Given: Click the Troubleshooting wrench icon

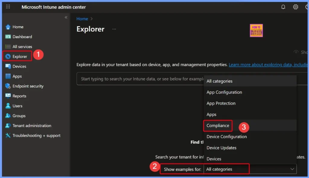Looking at the screenshot, I should tap(8, 135).
